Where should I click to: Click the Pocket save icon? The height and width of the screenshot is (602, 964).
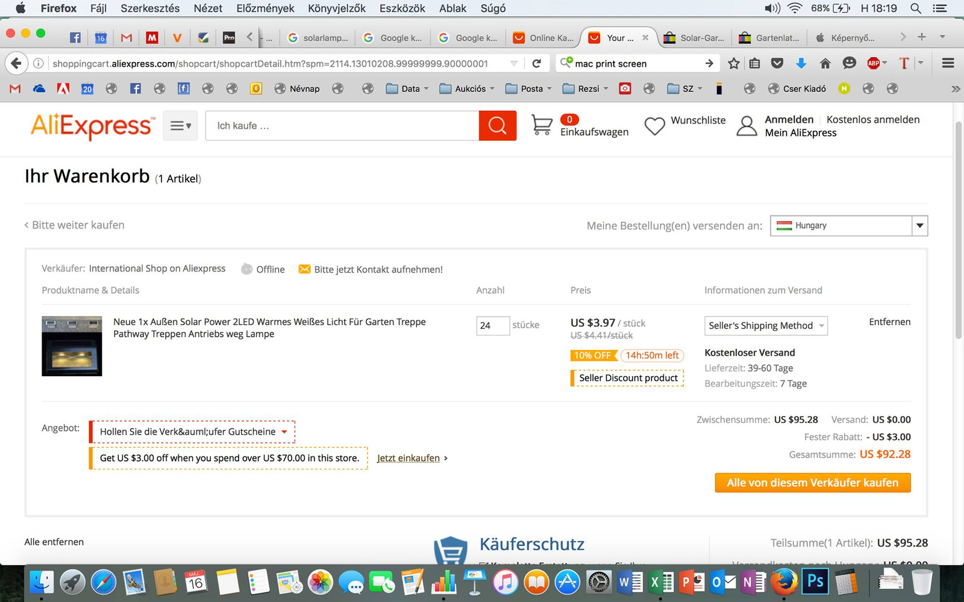click(777, 63)
